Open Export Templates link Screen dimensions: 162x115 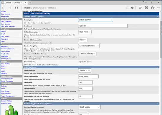(x=7, y=81)
